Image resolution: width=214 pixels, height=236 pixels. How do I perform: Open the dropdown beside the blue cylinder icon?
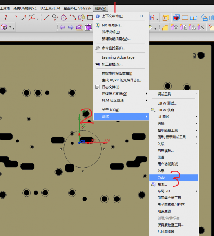[x=157, y=19]
